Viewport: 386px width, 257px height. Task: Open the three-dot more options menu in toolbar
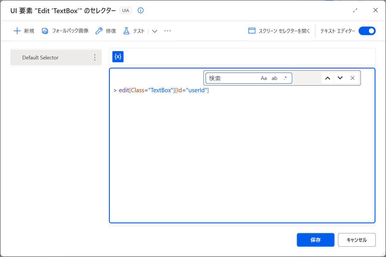(168, 31)
